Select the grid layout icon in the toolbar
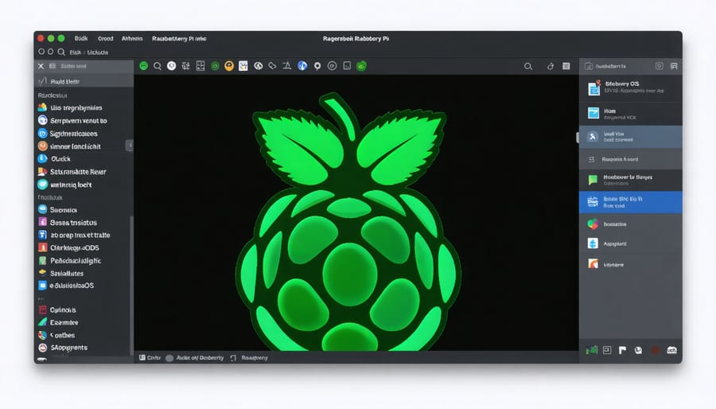The width and height of the screenshot is (716, 409). (x=200, y=66)
